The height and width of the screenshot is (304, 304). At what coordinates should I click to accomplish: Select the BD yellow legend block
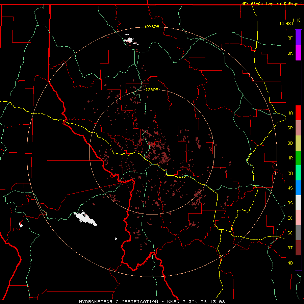(298, 143)
